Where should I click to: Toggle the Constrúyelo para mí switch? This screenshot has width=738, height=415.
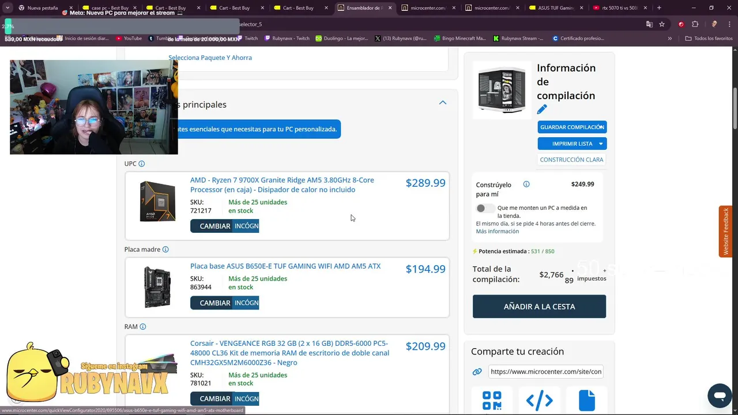point(485,208)
